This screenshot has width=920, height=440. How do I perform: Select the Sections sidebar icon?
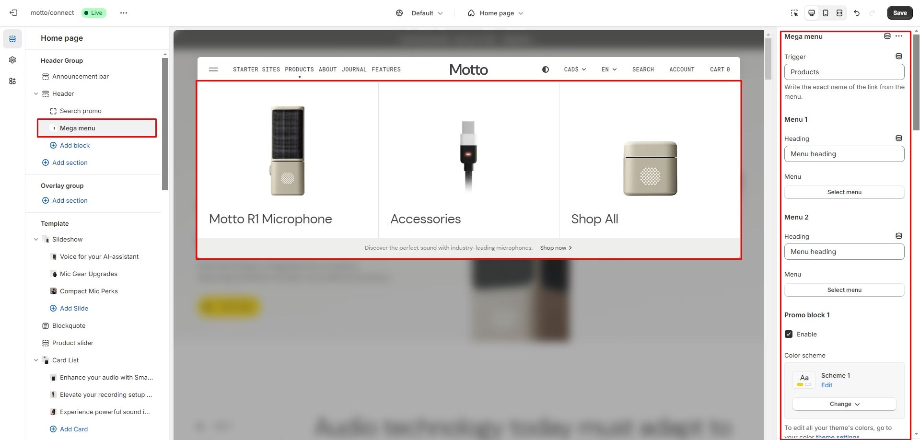point(12,39)
